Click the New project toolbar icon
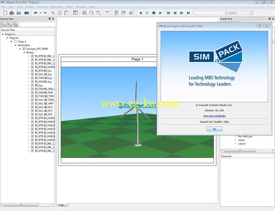This screenshot has height=211, width=275. click(x=5, y=13)
